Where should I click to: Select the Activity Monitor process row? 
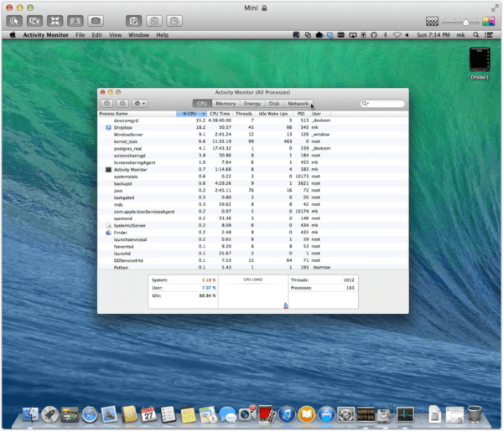[x=253, y=169]
